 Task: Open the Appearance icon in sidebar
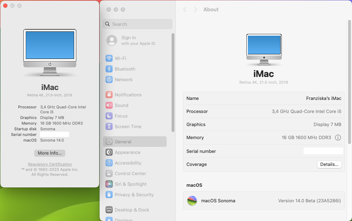click(109, 152)
